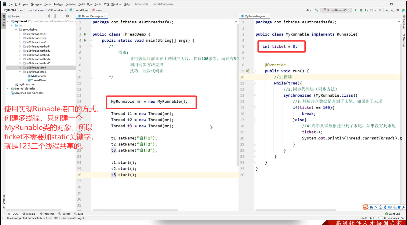407x225 pixels.
Task: Select mythread.iml file in tree
Action: pos(25,84)
